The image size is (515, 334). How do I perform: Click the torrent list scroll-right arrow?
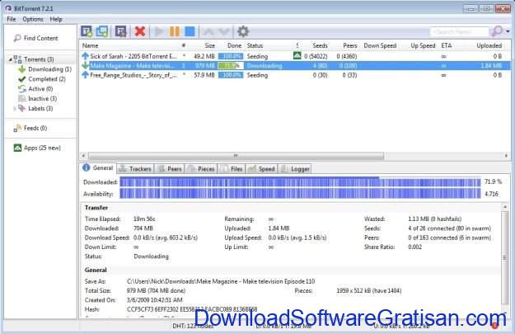click(506, 156)
